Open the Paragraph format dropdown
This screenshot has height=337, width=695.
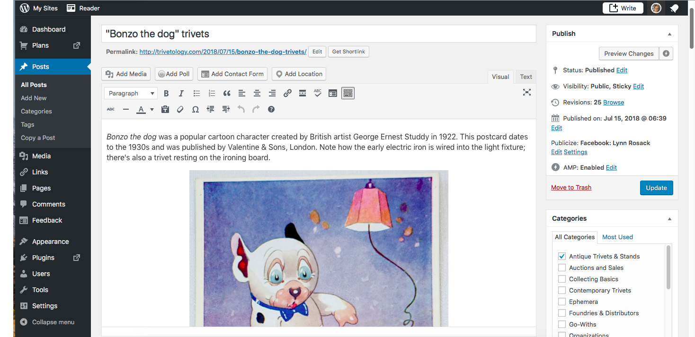(x=131, y=94)
